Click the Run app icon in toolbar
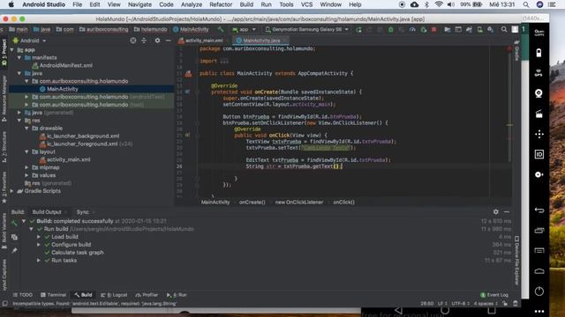Viewport: 565px width, 317px height. 358,29
